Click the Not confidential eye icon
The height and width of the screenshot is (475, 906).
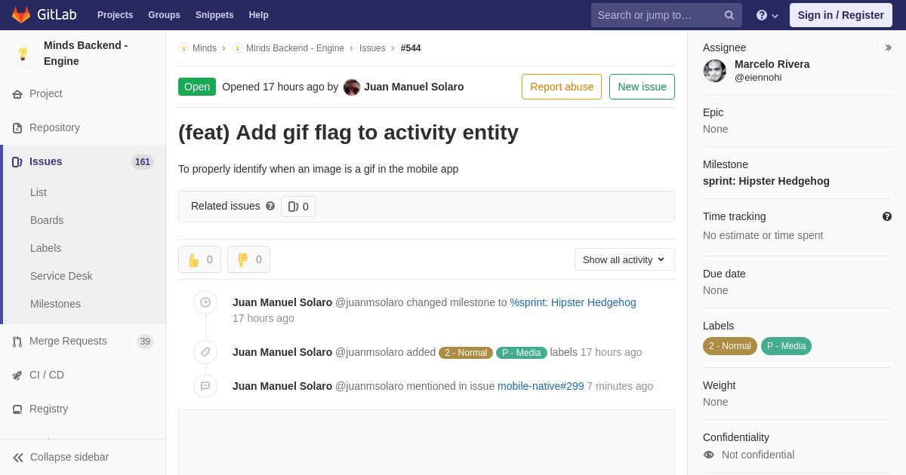pyautogui.click(x=709, y=455)
